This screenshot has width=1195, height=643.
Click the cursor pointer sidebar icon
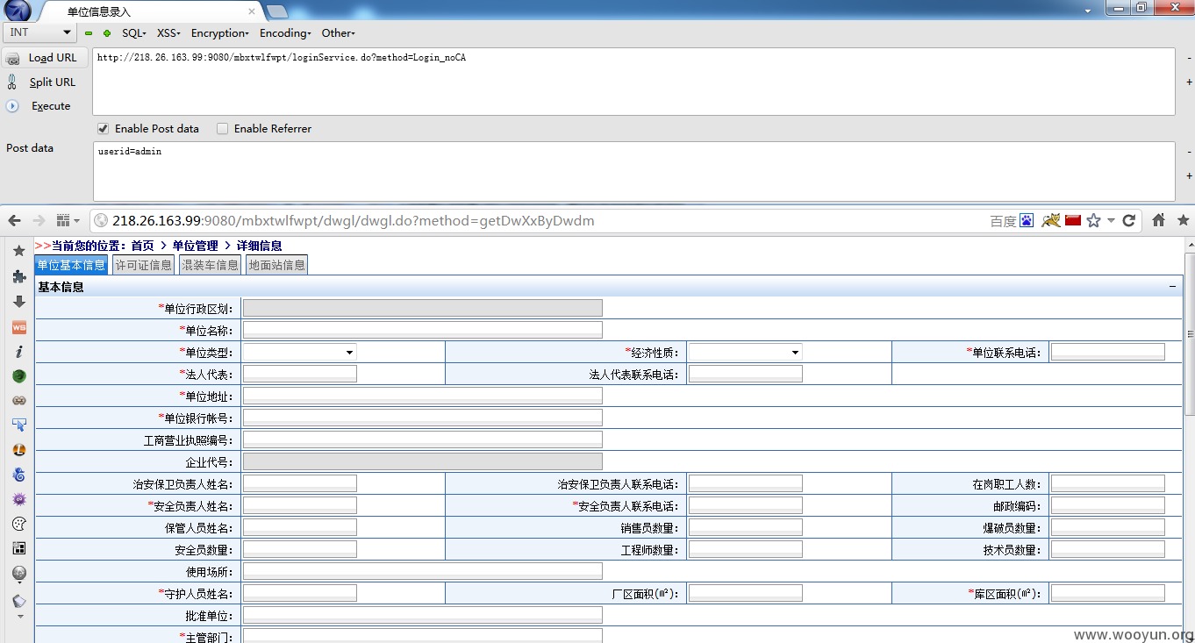[x=19, y=425]
